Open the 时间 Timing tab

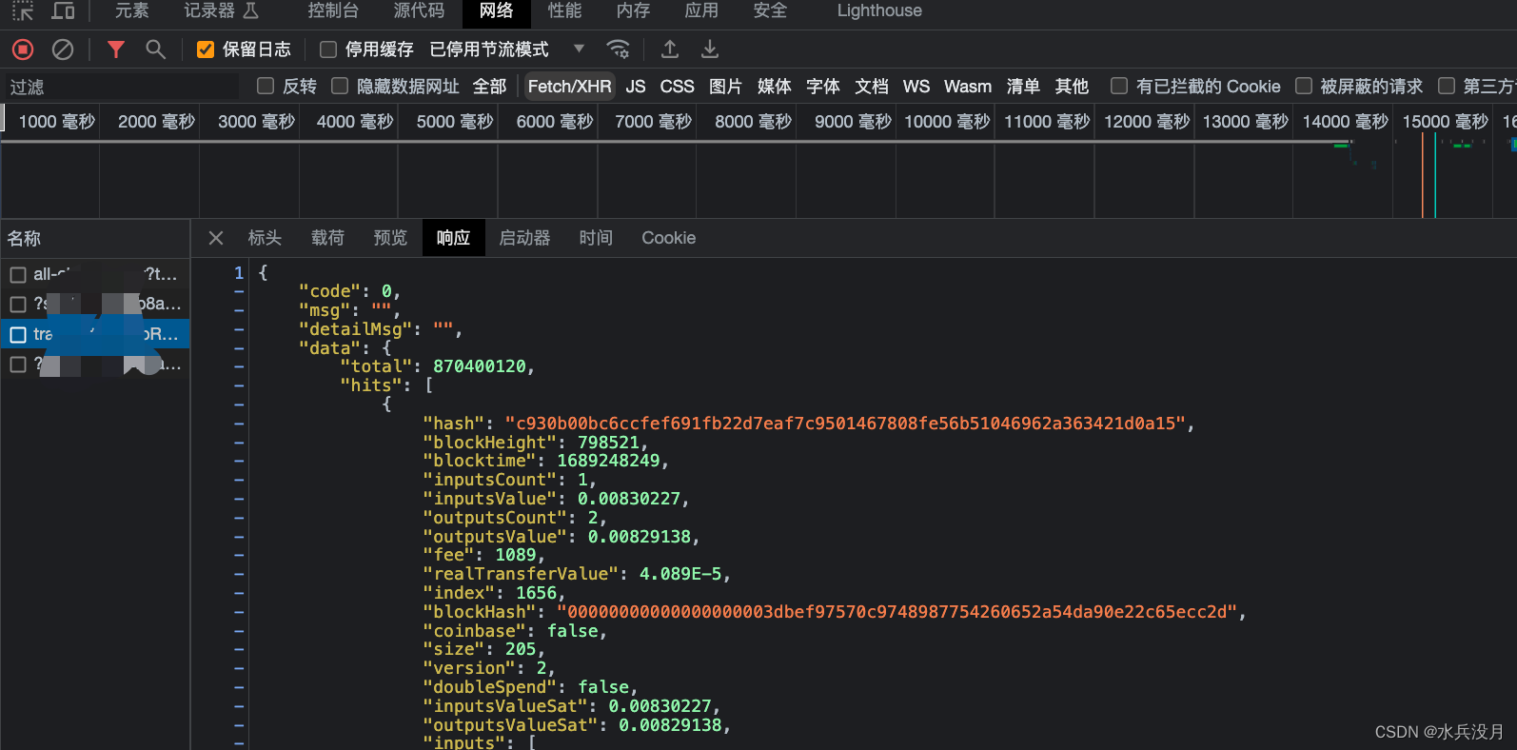coord(596,238)
